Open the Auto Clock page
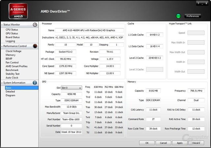The image size is (211, 148). point(12,78)
